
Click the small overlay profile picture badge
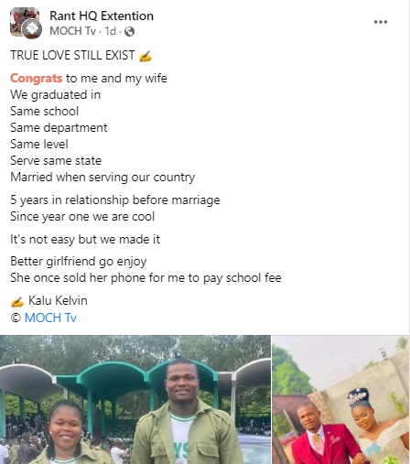(33, 29)
